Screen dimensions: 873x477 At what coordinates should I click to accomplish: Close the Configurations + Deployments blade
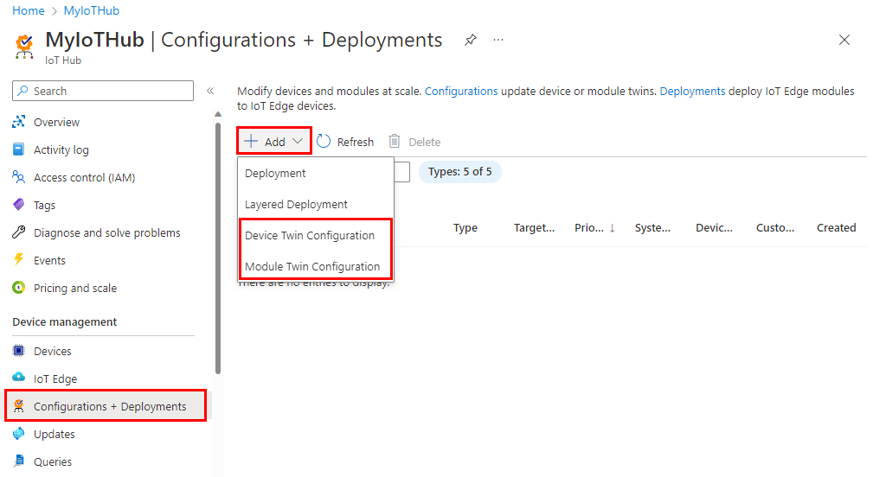844,40
